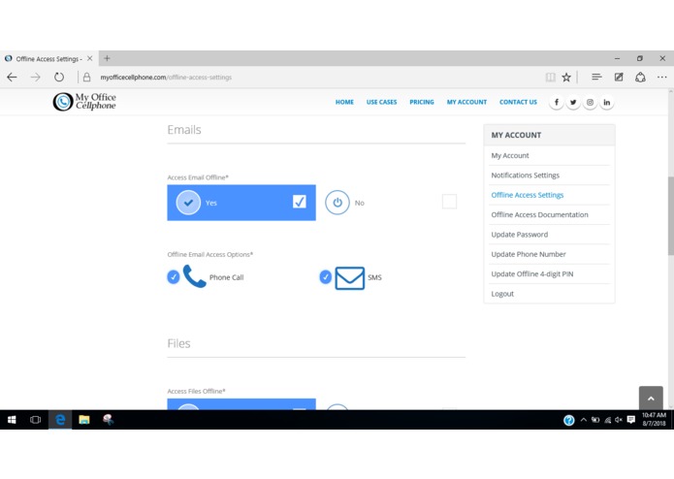Click the My Office Cellphone logo

pos(84,102)
